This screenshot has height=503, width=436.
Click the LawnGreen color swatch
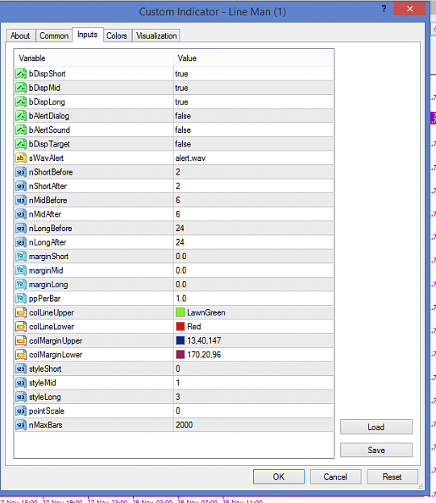coord(181,312)
